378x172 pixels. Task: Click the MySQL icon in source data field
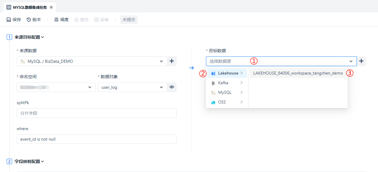point(23,61)
